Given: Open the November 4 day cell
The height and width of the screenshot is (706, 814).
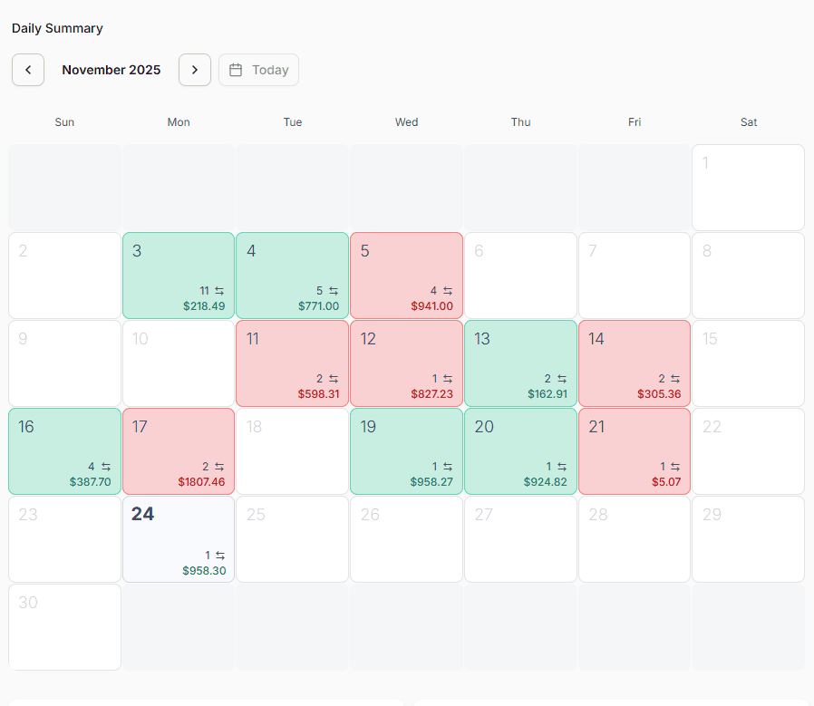Looking at the screenshot, I should pyautogui.click(x=292, y=276).
